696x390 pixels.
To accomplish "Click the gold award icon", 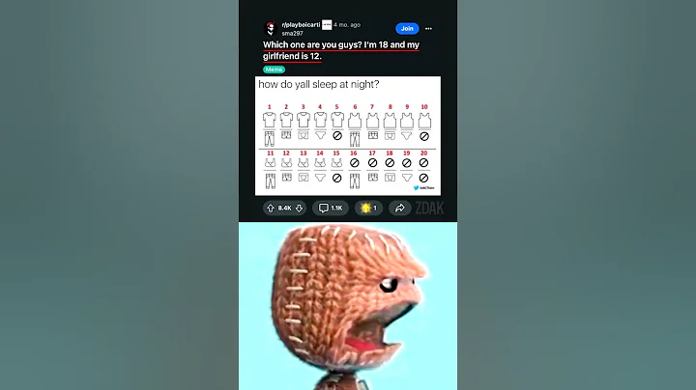I will point(365,208).
